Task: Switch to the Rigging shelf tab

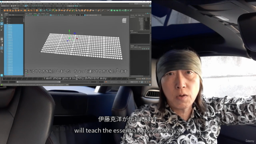Action: tap(28, 8)
